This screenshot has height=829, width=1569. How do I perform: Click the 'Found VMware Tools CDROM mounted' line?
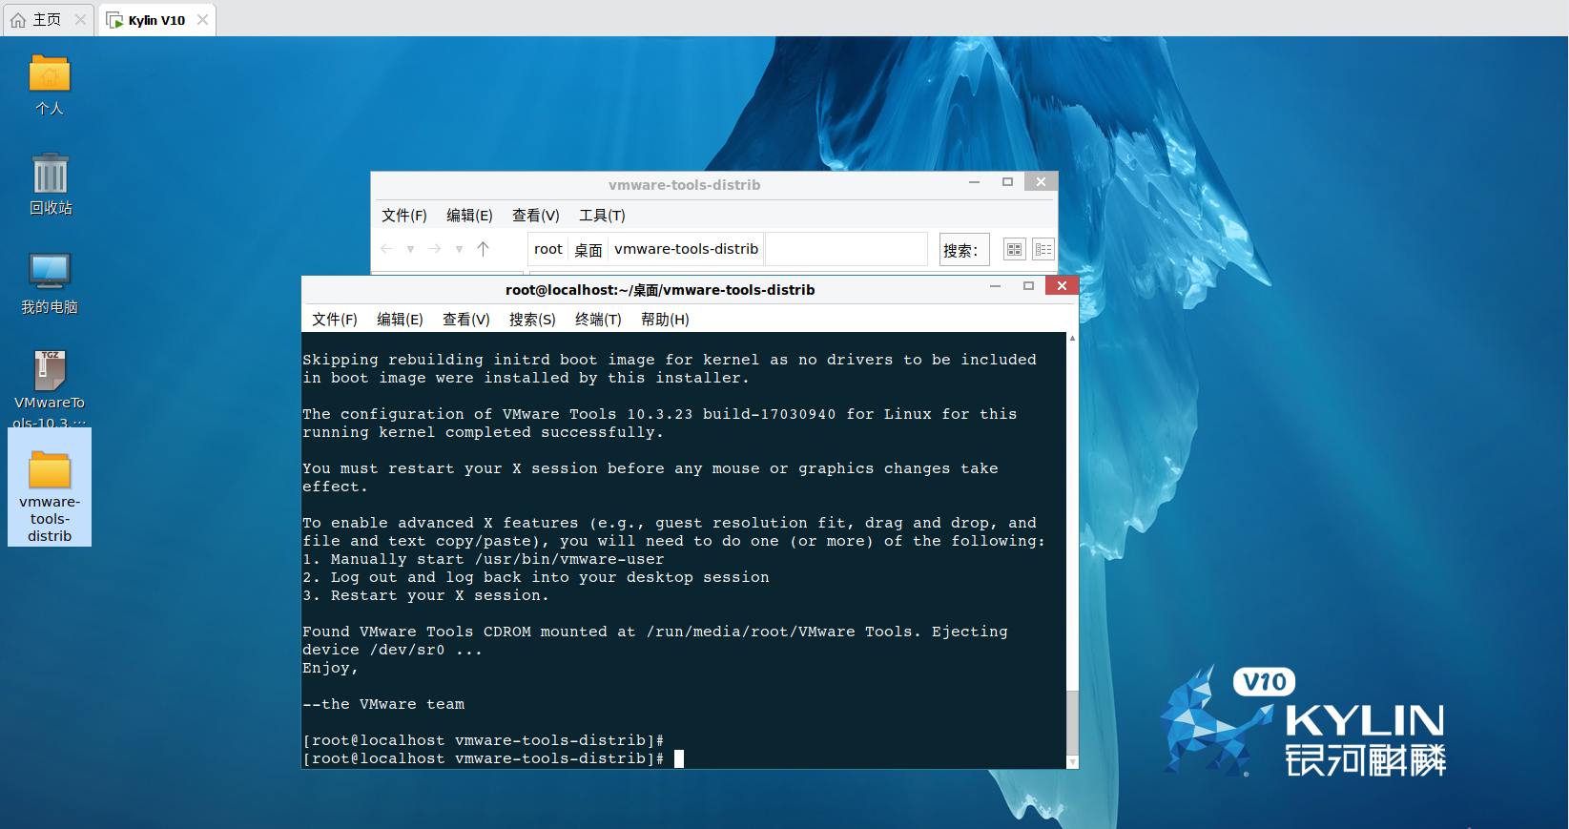[654, 632]
